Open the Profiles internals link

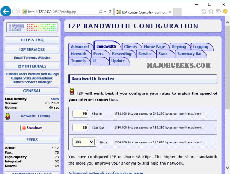pos(34,74)
